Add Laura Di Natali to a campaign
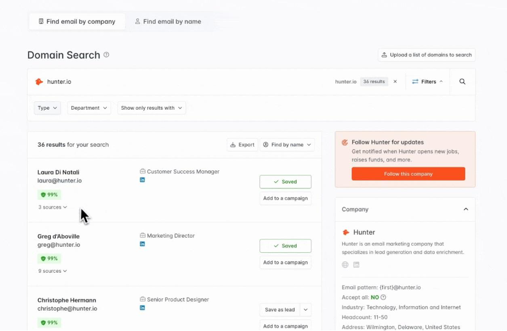Viewport: 507px width, 331px height. pos(286,198)
